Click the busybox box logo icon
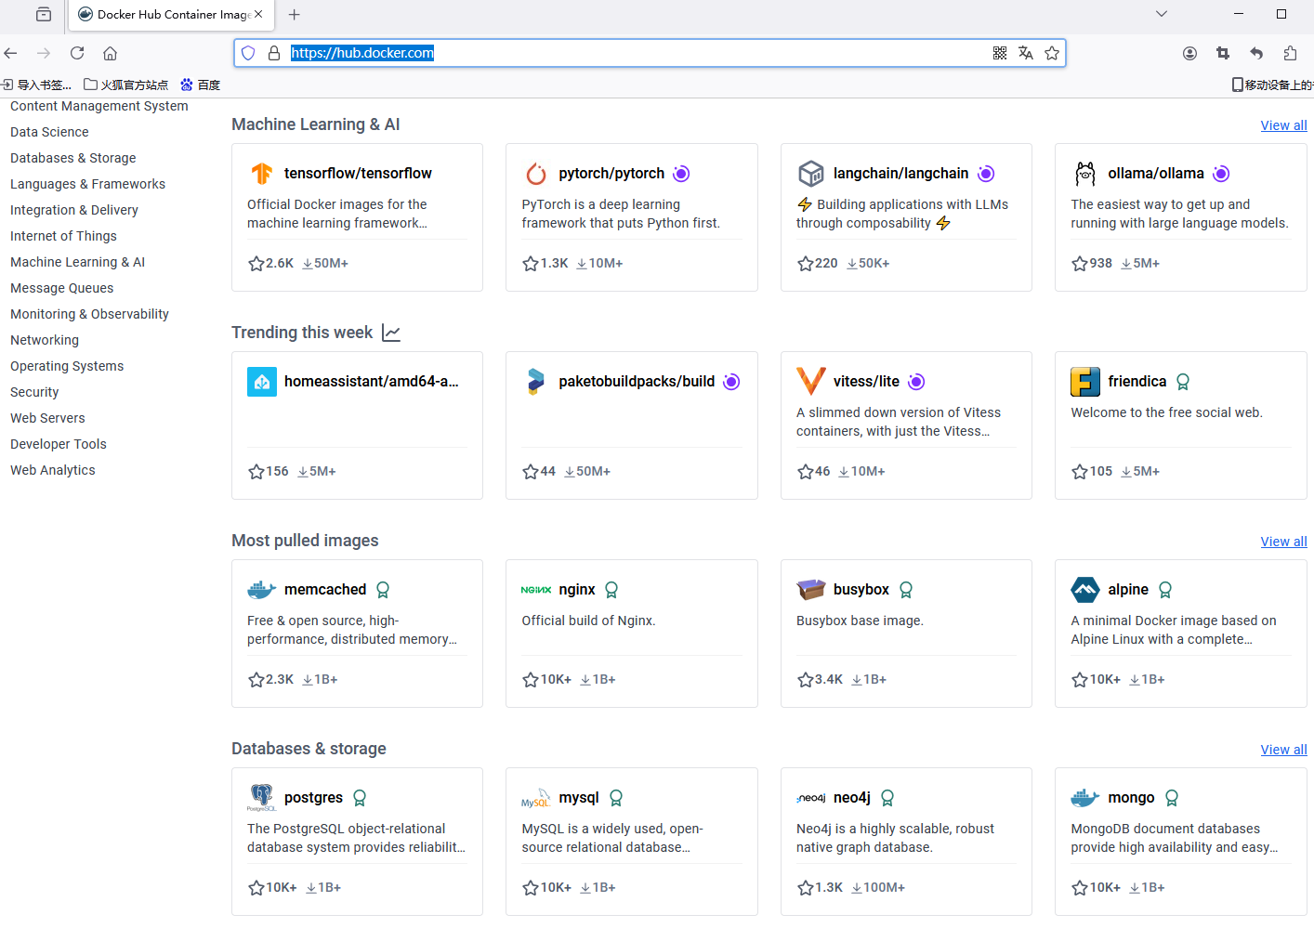 (x=811, y=590)
